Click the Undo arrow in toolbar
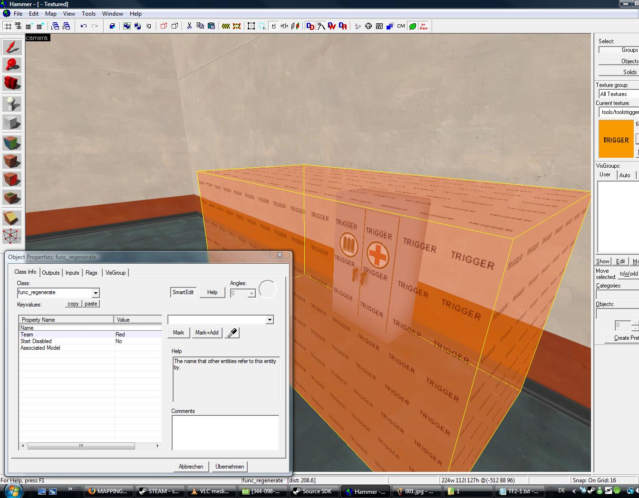This screenshot has width=639, height=498. click(x=83, y=26)
